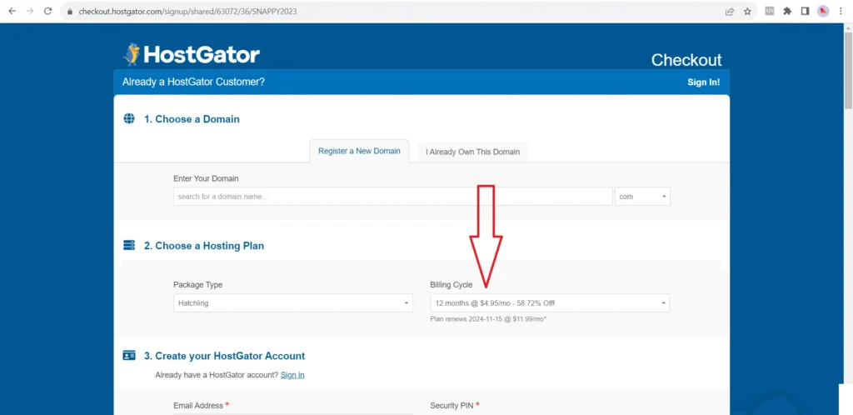Screen dimensions: 853x415
Task: Open the Extensions puzzle icon
Action: pyautogui.click(x=787, y=11)
